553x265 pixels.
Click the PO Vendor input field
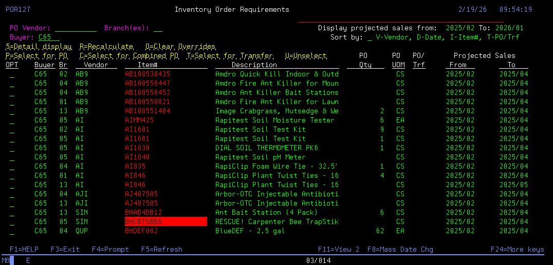[75, 28]
